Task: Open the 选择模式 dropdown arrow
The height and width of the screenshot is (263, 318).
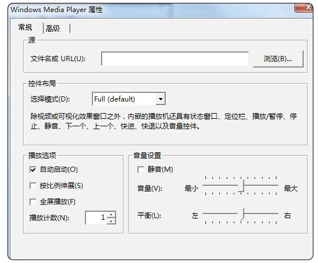Action: coord(160,99)
